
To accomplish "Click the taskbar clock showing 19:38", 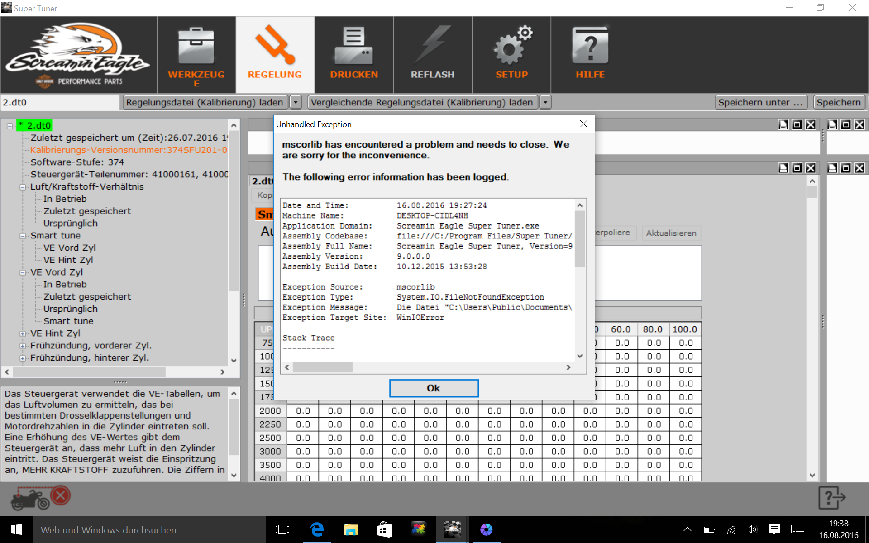I will click(838, 529).
